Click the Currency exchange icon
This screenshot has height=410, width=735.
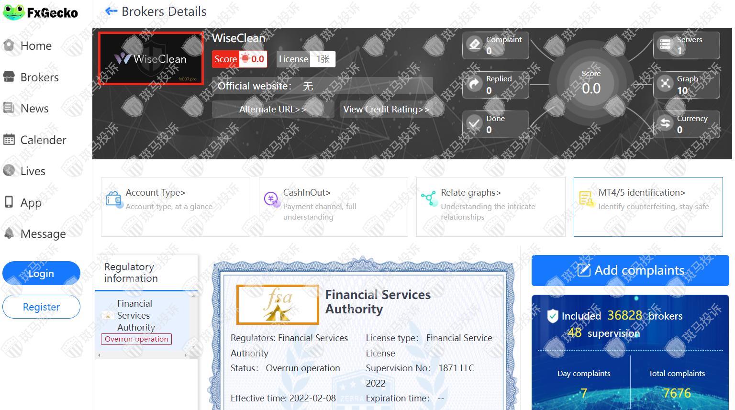pos(665,123)
